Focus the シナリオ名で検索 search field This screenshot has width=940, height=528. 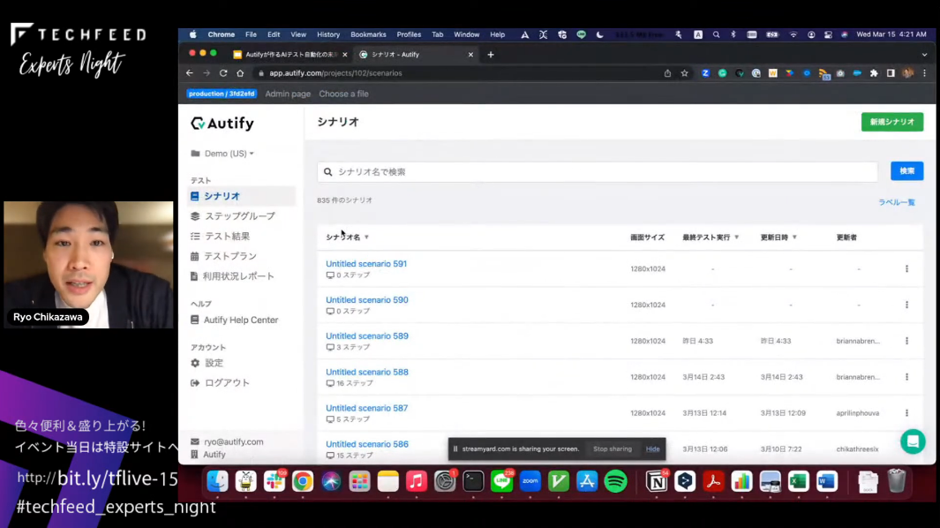pos(598,171)
